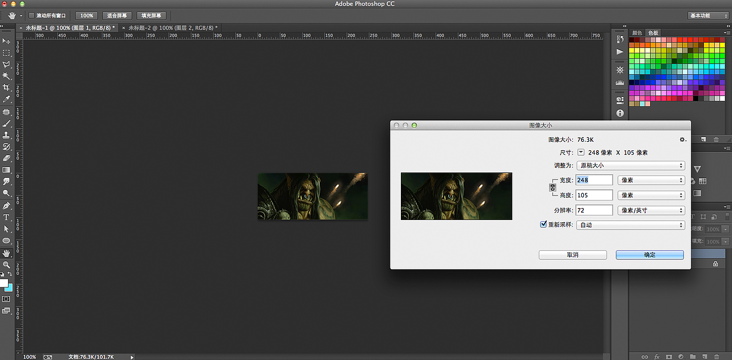732x360 pixels.
Task: Toggle the width-height constrain link
Action: coord(552,187)
